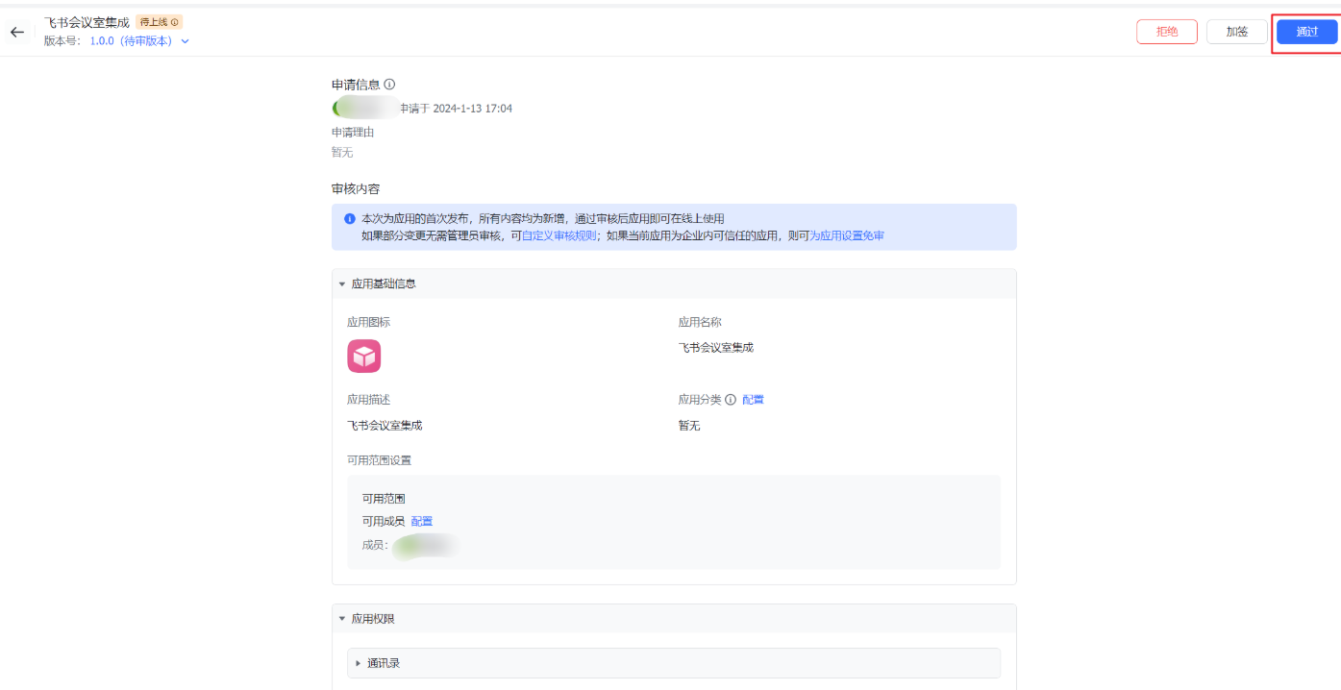Click 配置 link next to 可用成员
This screenshot has height=690, width=1341.
coord(422,522)
